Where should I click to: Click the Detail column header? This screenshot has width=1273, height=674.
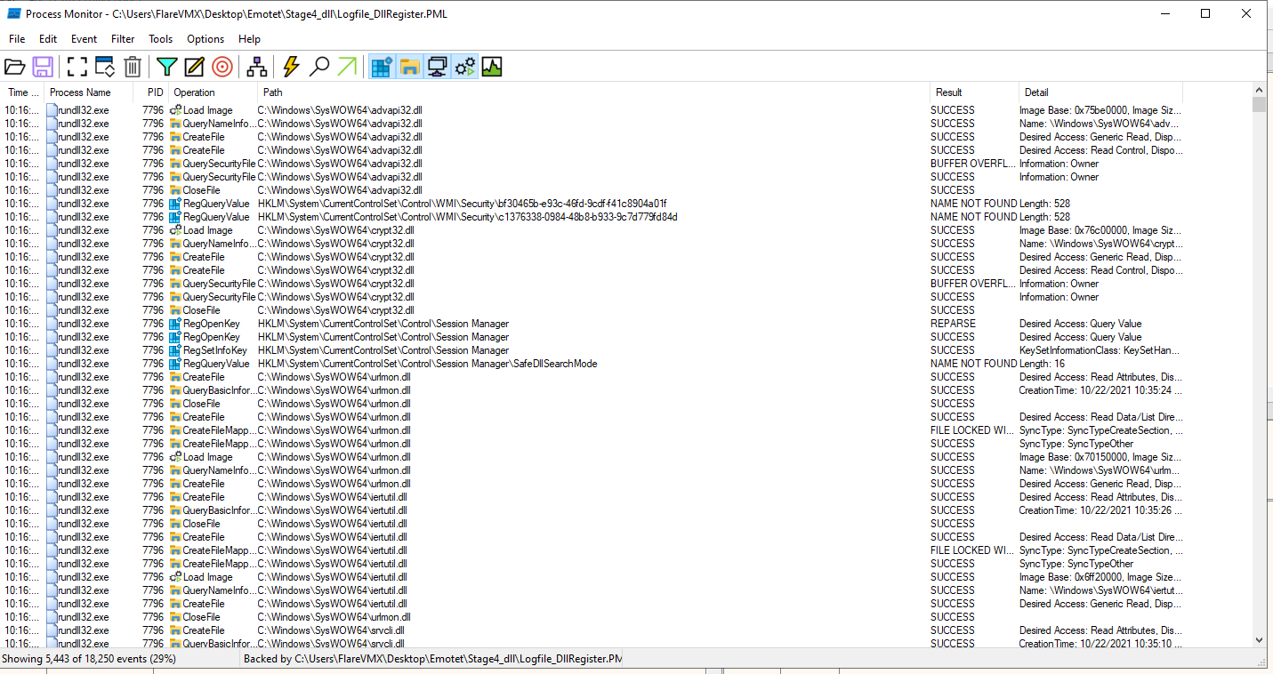pos(1101,92)
